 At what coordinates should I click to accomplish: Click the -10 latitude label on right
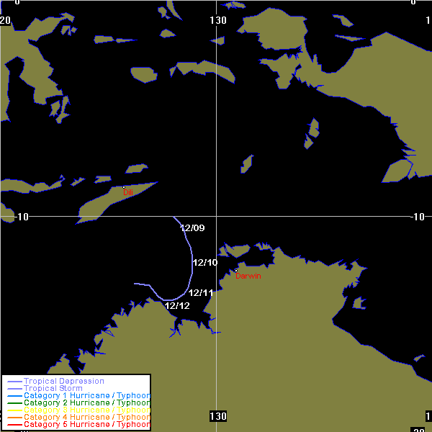pos(419,217)
